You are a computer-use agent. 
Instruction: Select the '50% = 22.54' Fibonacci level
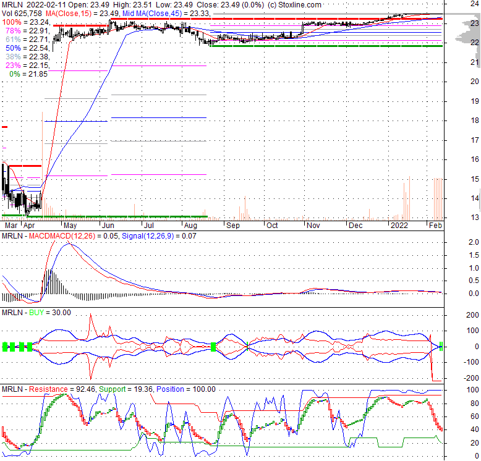[27, 48]
